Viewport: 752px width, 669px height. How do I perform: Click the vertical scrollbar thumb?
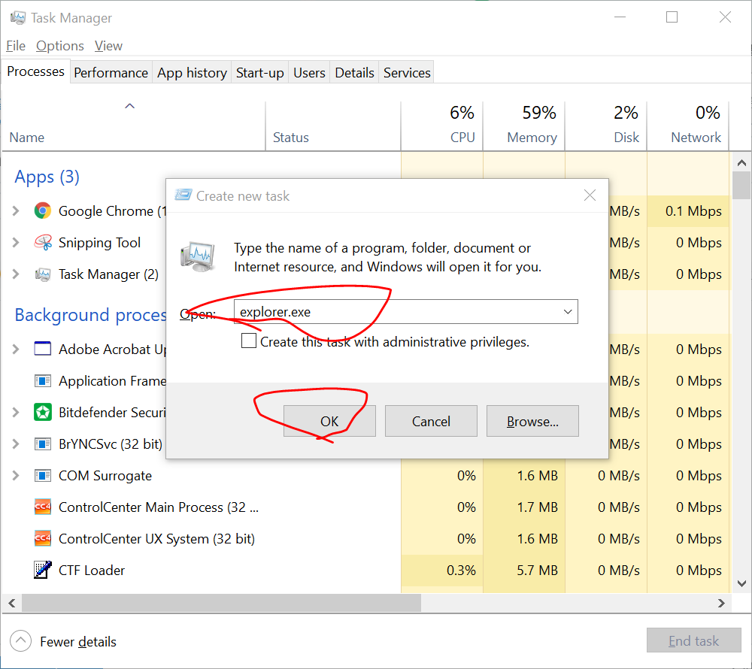[x=741, y=186]
